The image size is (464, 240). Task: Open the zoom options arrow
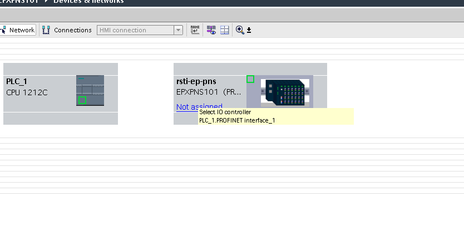coord(249,30)
